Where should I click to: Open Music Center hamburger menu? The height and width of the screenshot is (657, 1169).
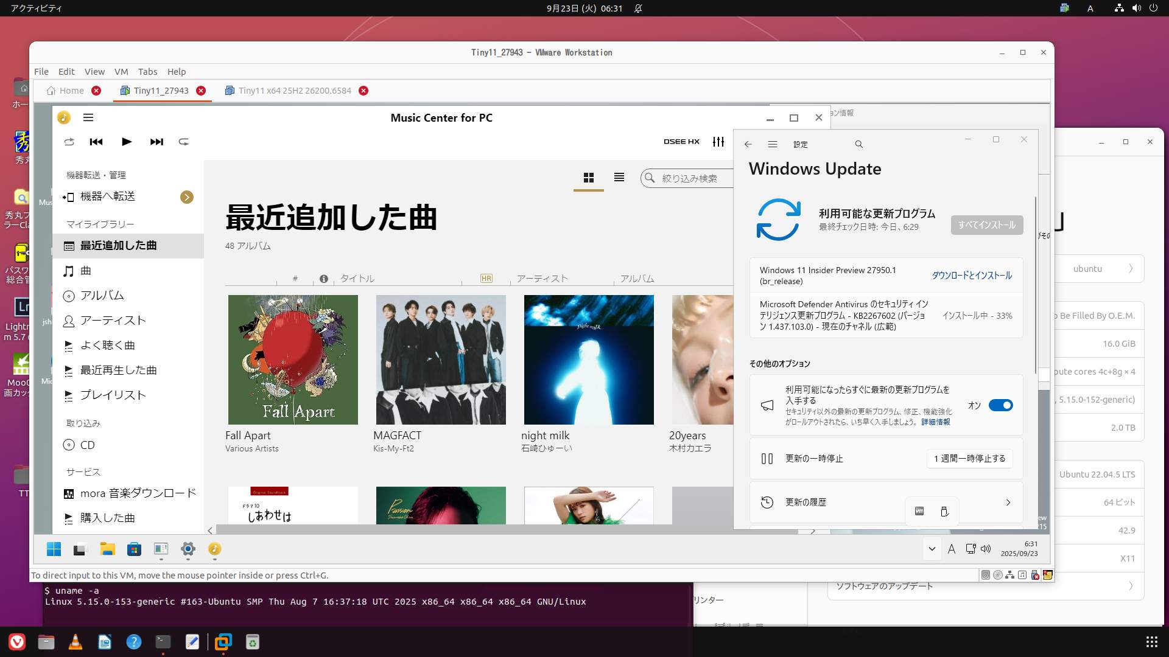point(88,117)
